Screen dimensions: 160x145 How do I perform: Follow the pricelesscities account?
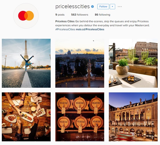pos(103,6)
